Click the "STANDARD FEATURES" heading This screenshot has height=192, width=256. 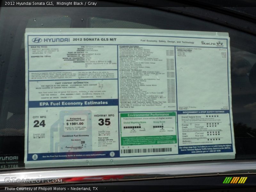click(129, 47)
